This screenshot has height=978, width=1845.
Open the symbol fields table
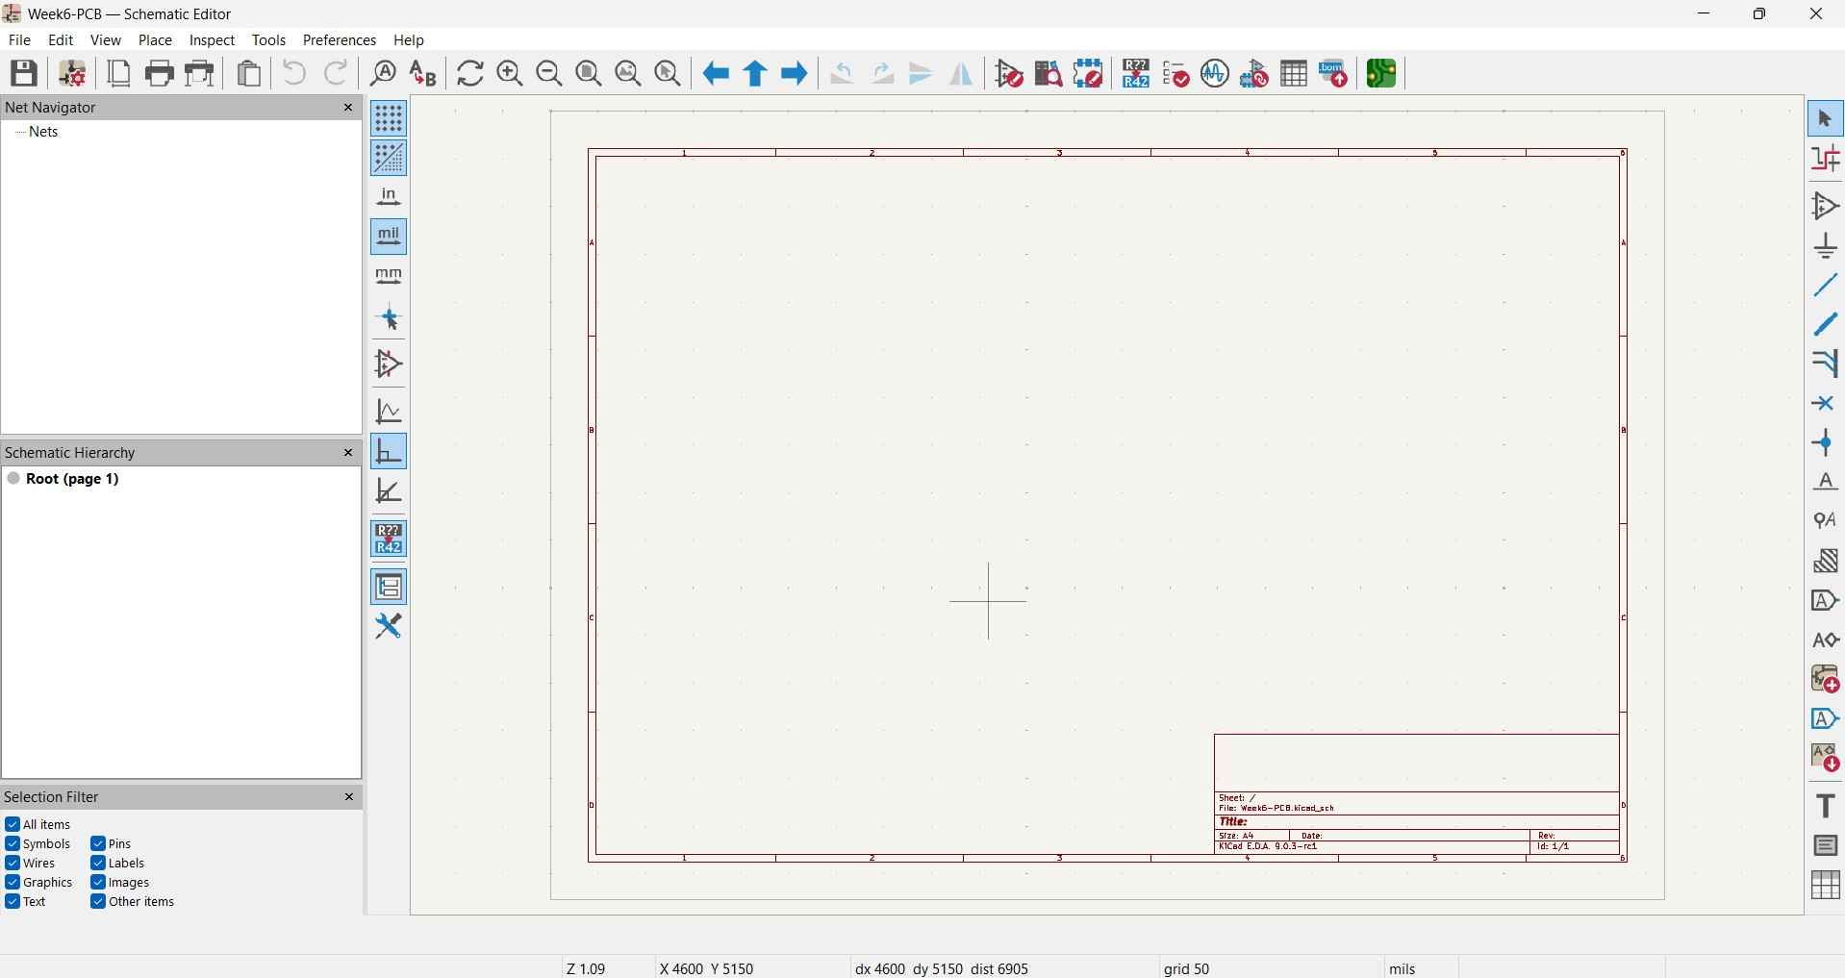coord(1294,73)
